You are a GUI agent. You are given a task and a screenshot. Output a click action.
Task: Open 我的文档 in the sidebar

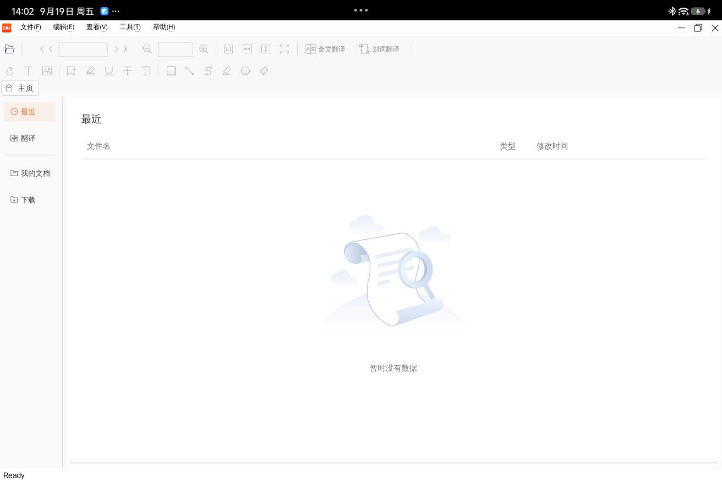pos(30,173)
